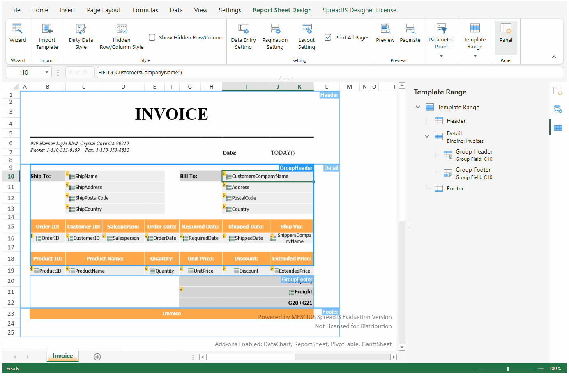
Task: Click the Import Template icon
Action: pos(47,29)
